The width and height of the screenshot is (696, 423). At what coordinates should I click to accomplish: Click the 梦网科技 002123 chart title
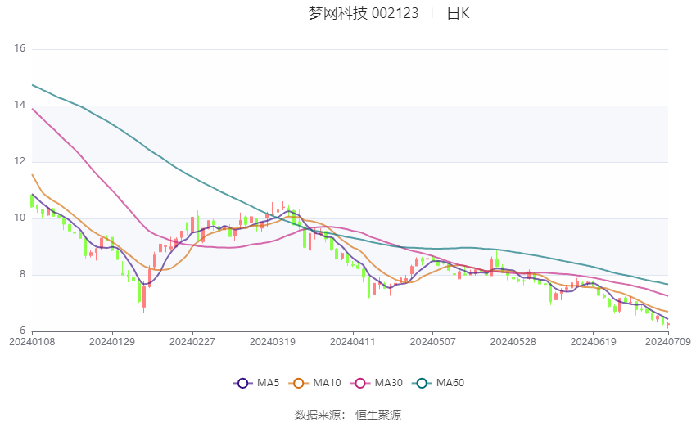tap(364, 13)
